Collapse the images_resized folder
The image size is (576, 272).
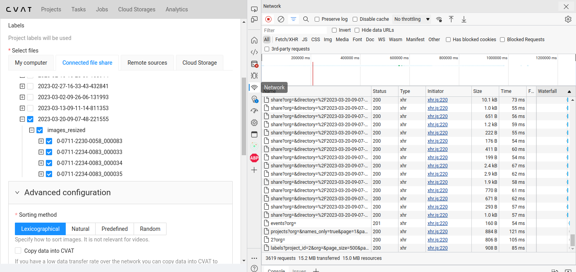tap(32, 130)
